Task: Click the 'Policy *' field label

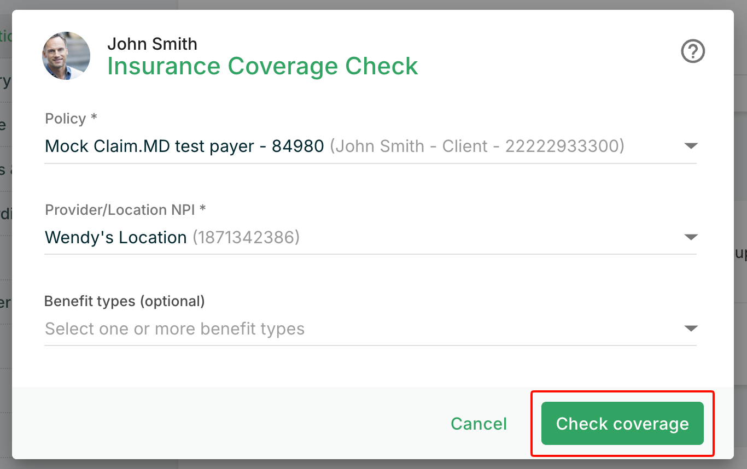Action: point(71,119)
